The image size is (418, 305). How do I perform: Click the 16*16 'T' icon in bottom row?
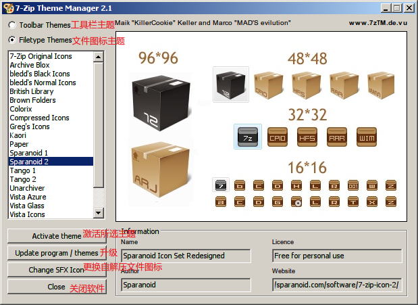pos(353,202)
